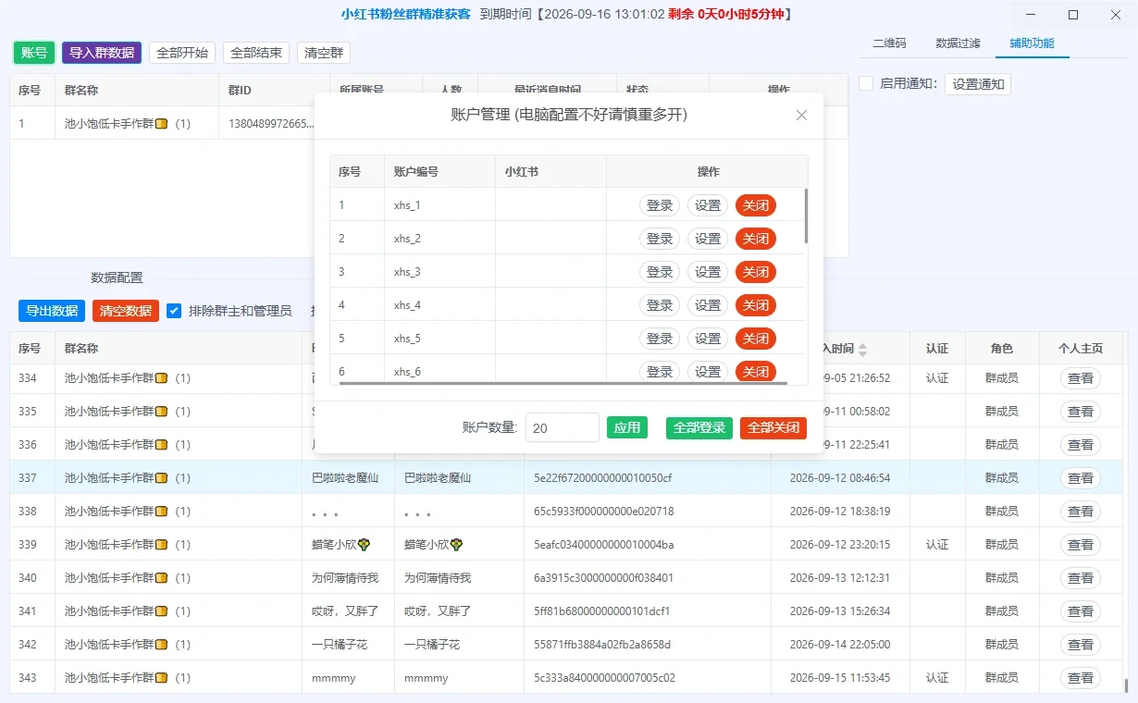Screen dimensions: 1138x703
Task: Select time cell 2026-09-13 12:12:31
Action: pos(840,578)
